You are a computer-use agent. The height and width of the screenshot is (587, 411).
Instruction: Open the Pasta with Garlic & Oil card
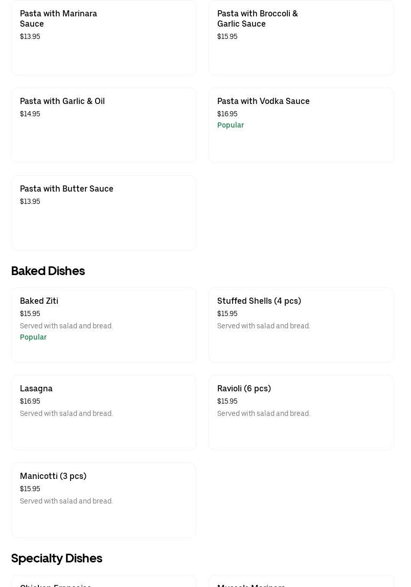coord(62,101)
